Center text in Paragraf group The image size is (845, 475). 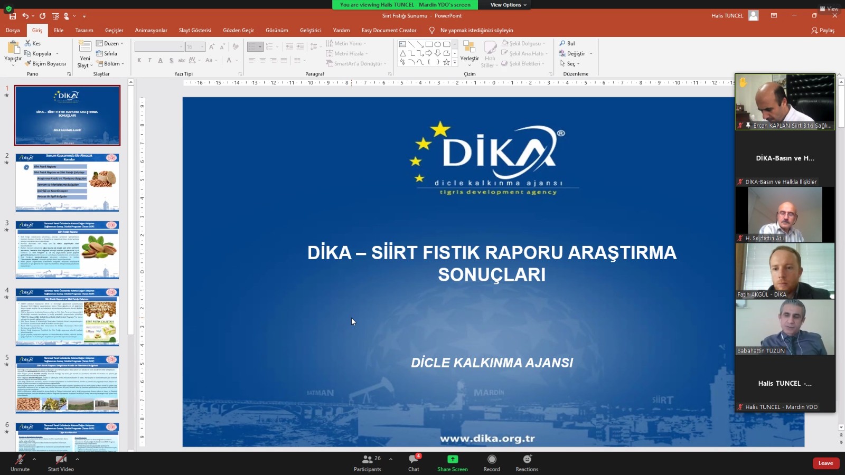(x=262, y=60)
